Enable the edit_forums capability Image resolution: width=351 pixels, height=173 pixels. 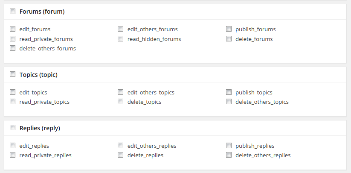12,29
